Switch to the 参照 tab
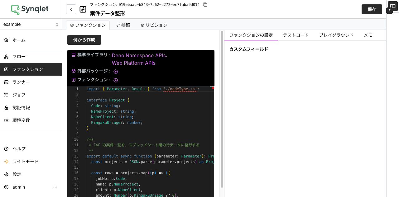This screenshot has height=197, width=399. [x=123, y=25]
